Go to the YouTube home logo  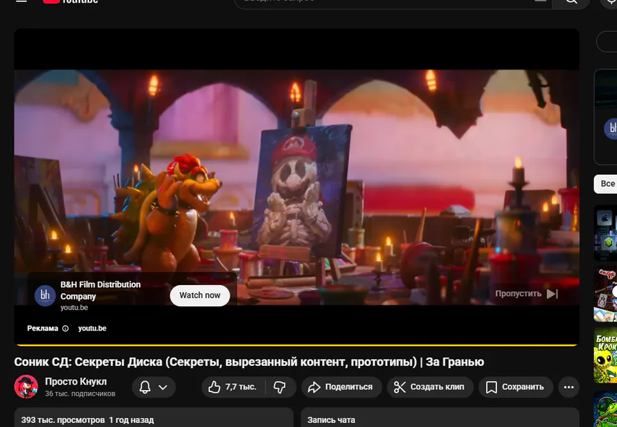71,1
